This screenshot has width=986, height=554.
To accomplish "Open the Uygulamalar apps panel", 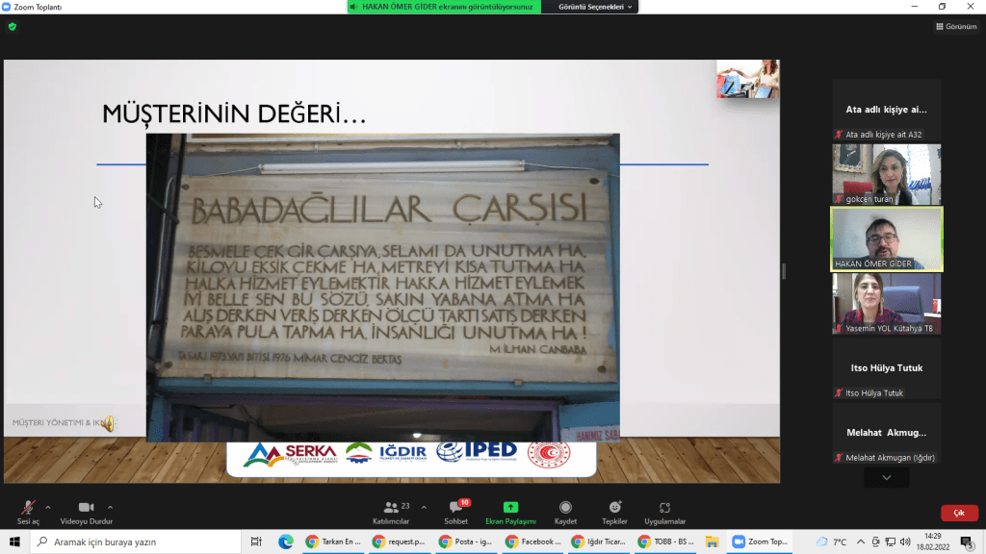I will [x=664, y=508].
